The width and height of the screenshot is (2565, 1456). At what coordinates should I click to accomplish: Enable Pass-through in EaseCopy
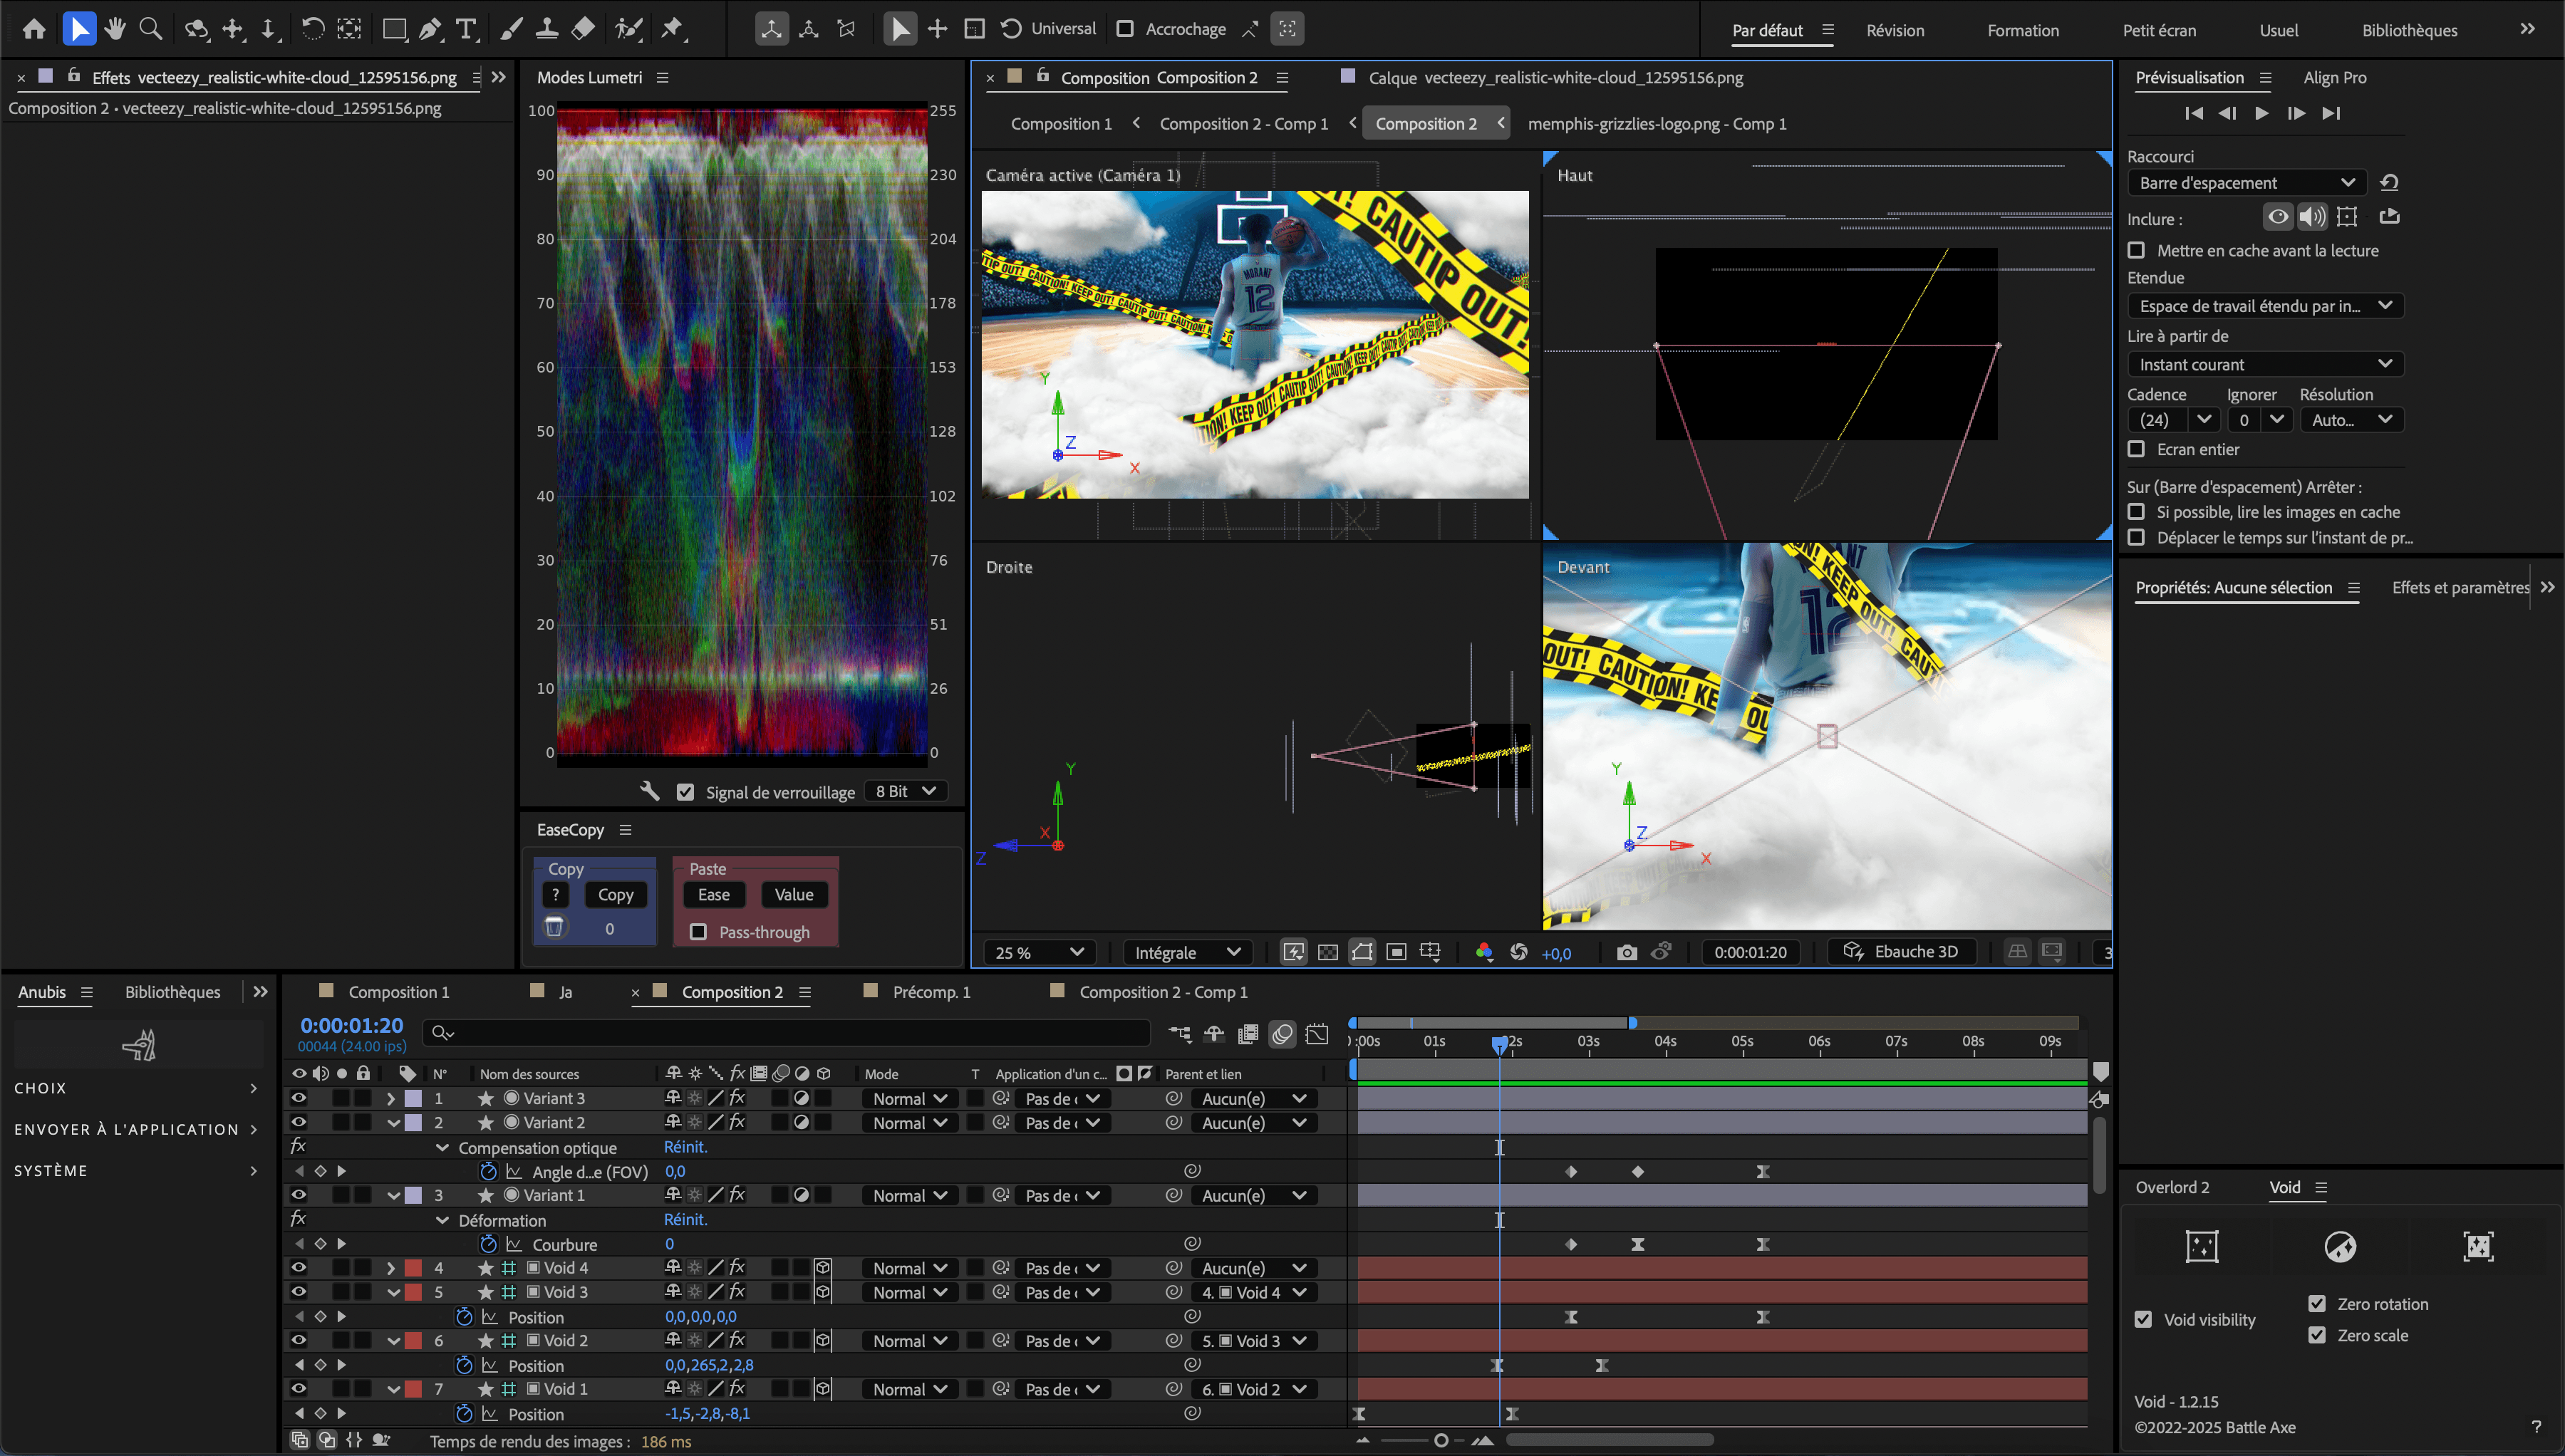pos(699,932)
